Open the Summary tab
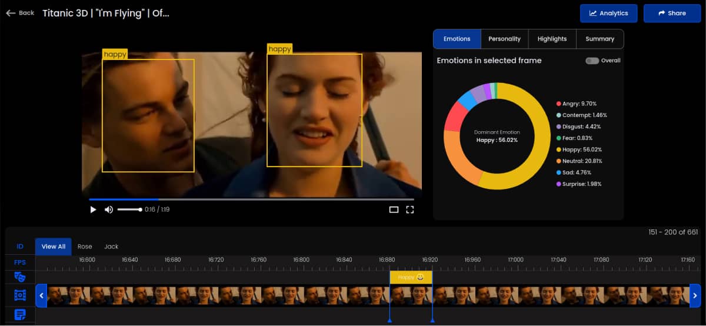This screenshot has width=706, height=326. [x=600, y=39]
